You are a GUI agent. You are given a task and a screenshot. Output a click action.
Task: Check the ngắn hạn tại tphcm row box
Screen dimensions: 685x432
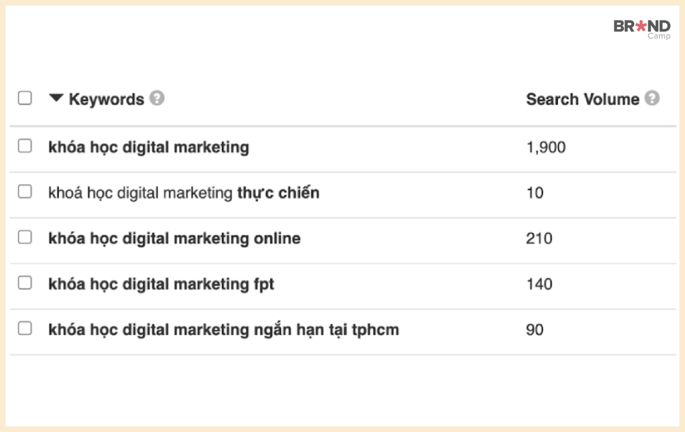coord(25,329)
